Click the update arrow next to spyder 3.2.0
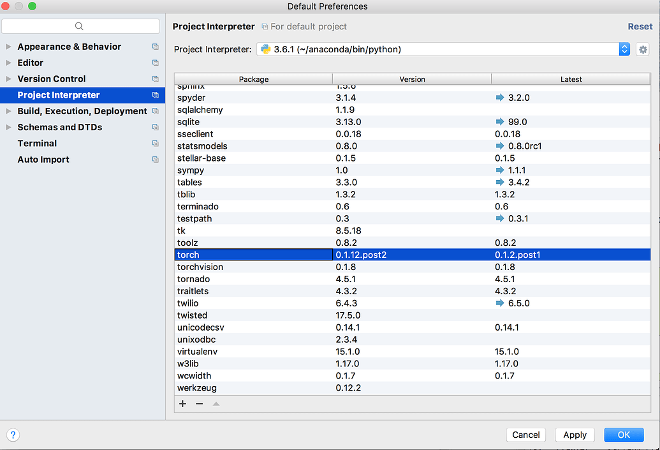This screenshot has height=450, width=660. [x=499, y=98]
